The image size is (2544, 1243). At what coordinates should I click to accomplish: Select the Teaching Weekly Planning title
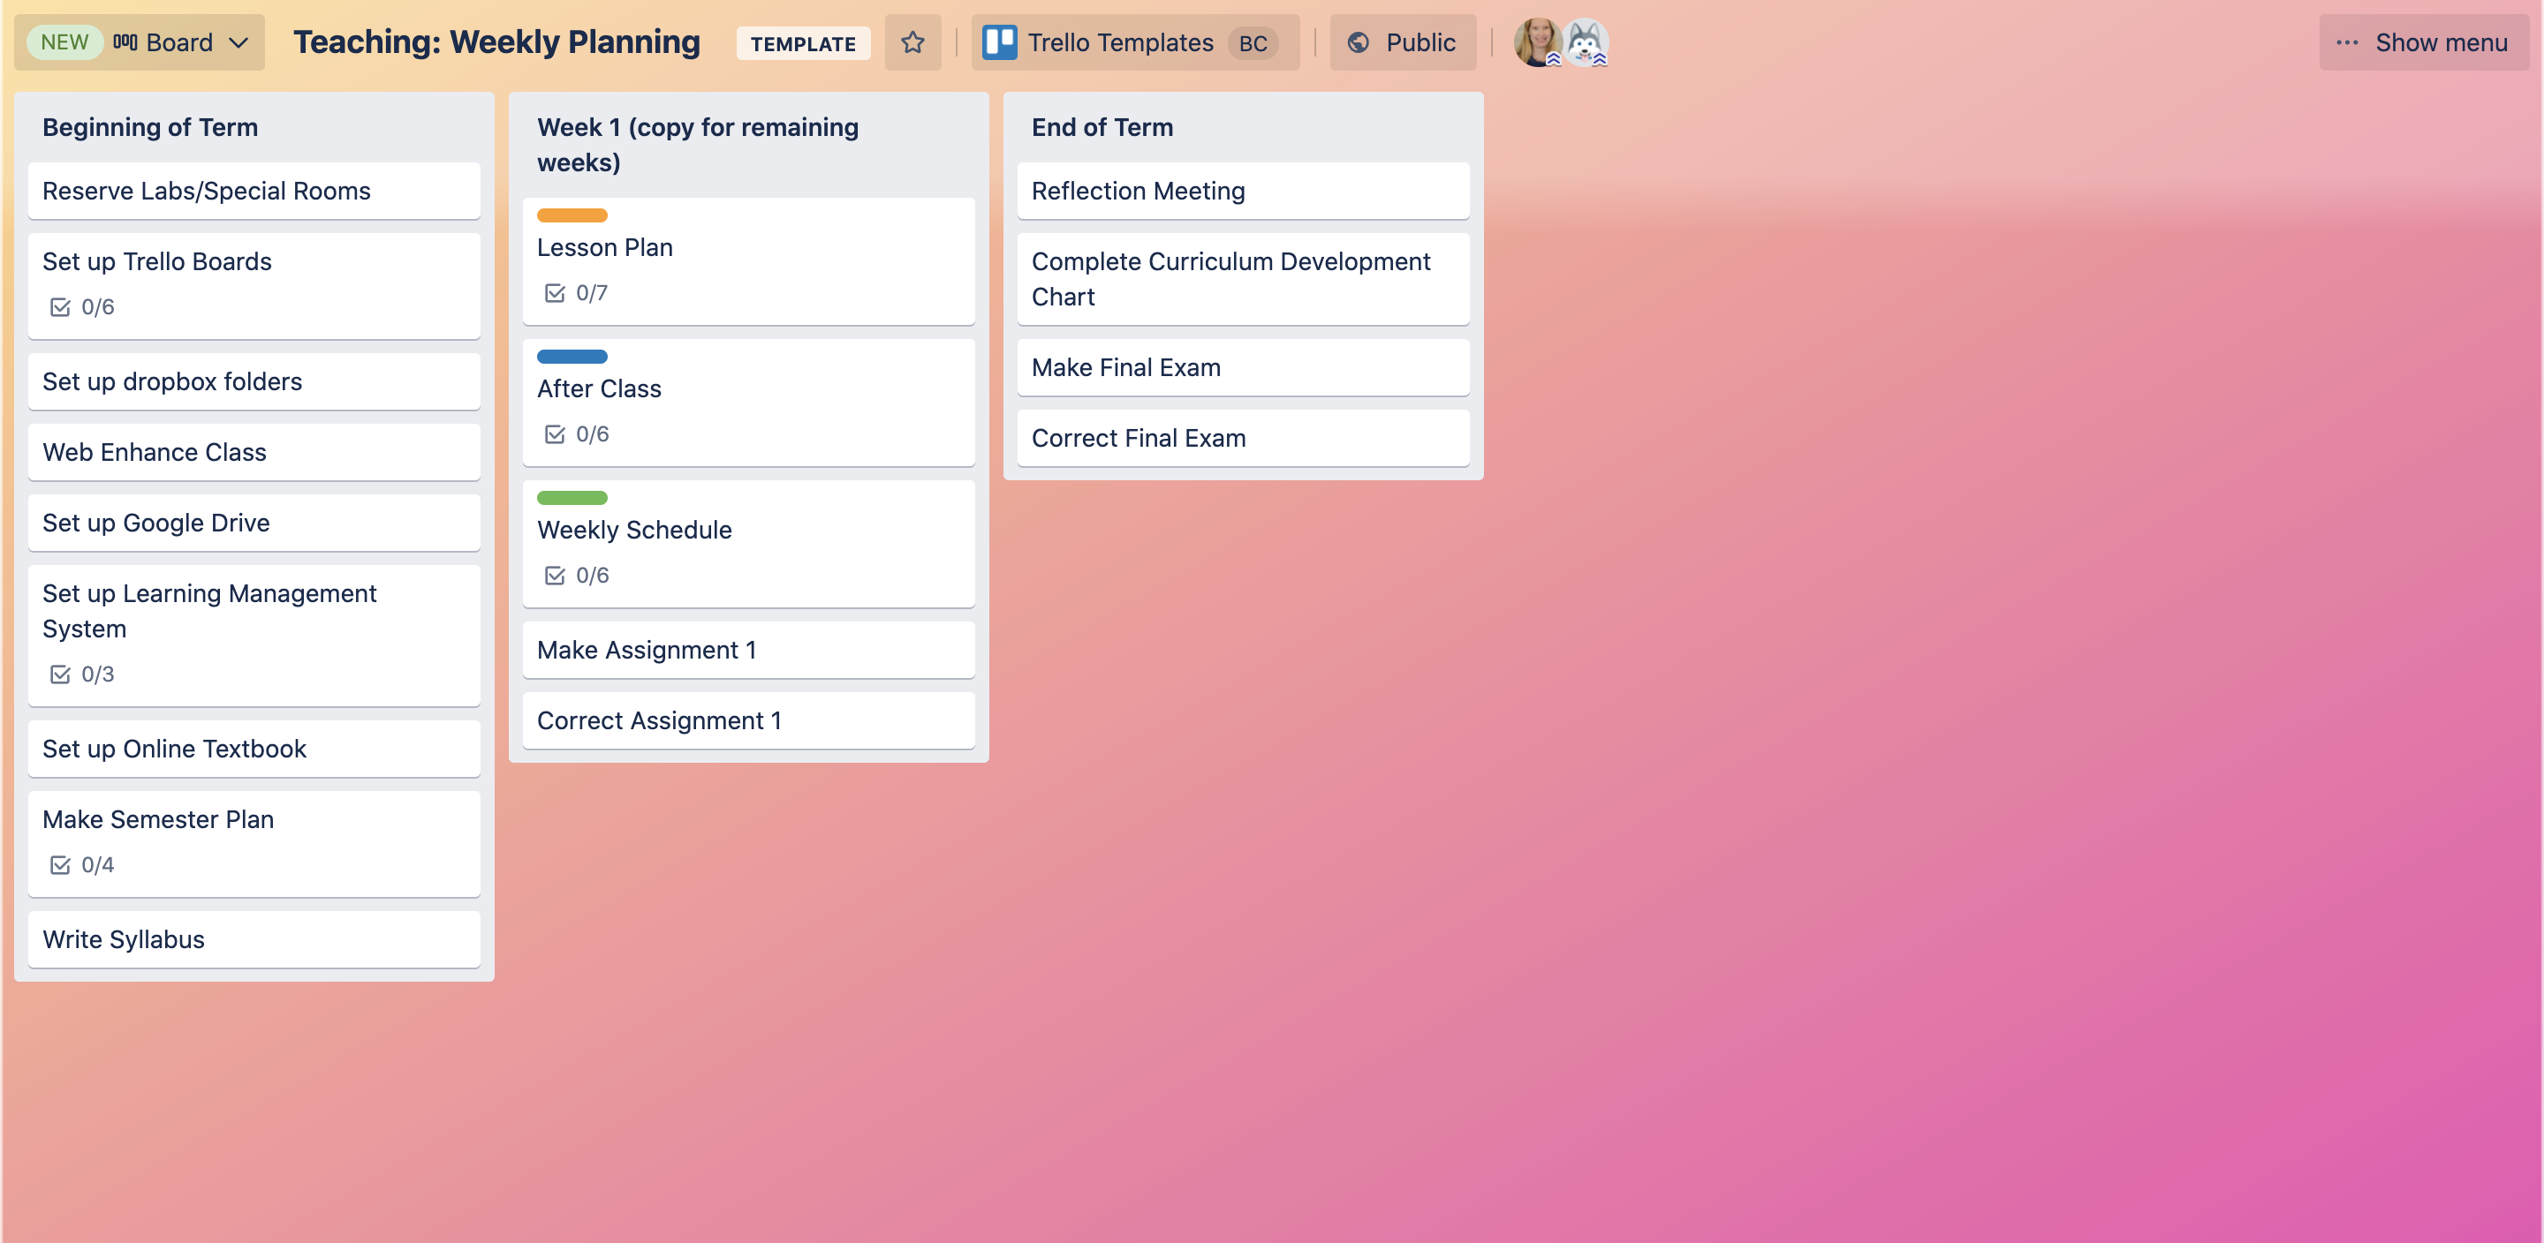[x=496, y=41]
